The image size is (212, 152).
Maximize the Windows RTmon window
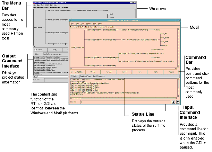[133, 2]
